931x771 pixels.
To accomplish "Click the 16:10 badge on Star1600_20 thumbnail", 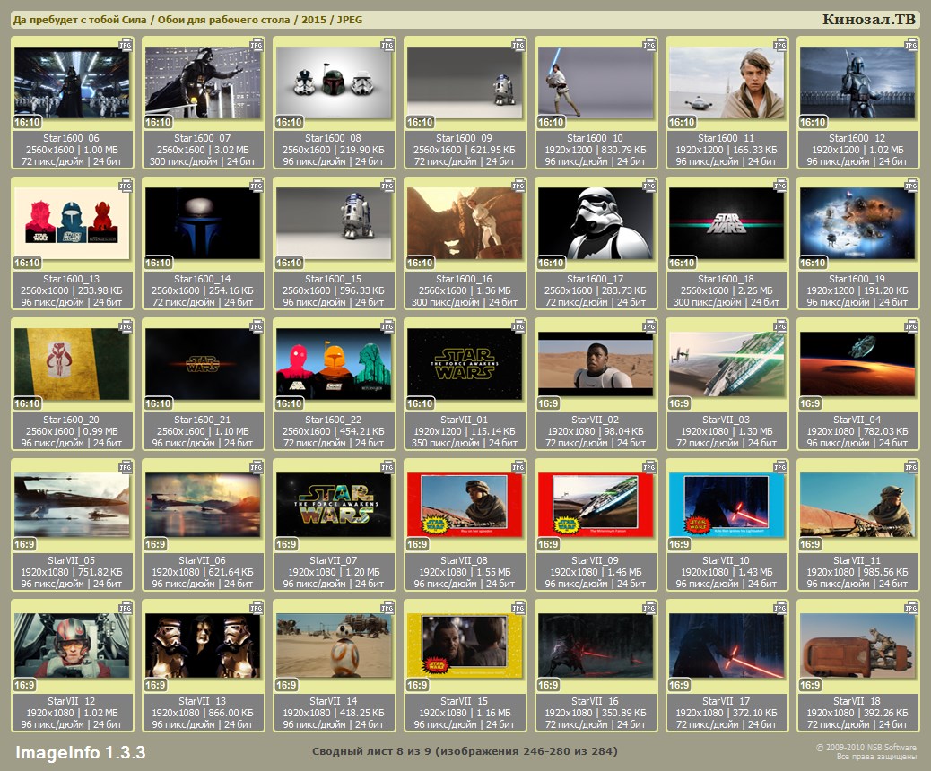I will pyautogui.click(x=27, y=403).
